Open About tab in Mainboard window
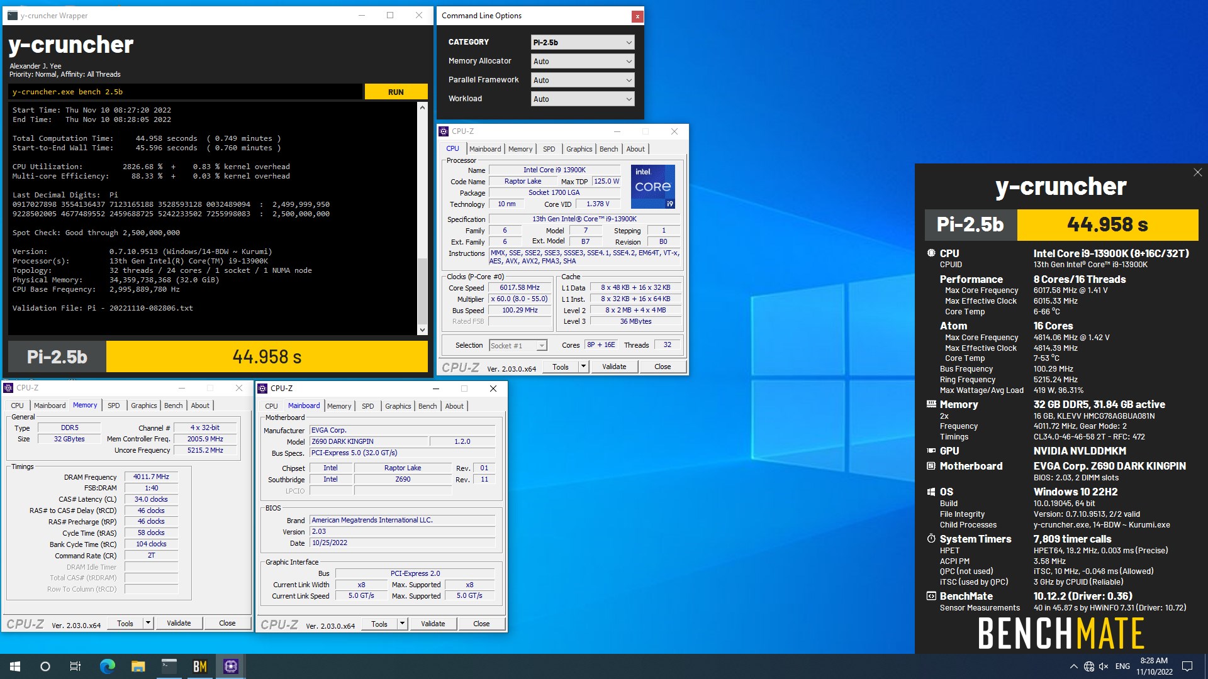The image size is (1208, 679). 454,406
